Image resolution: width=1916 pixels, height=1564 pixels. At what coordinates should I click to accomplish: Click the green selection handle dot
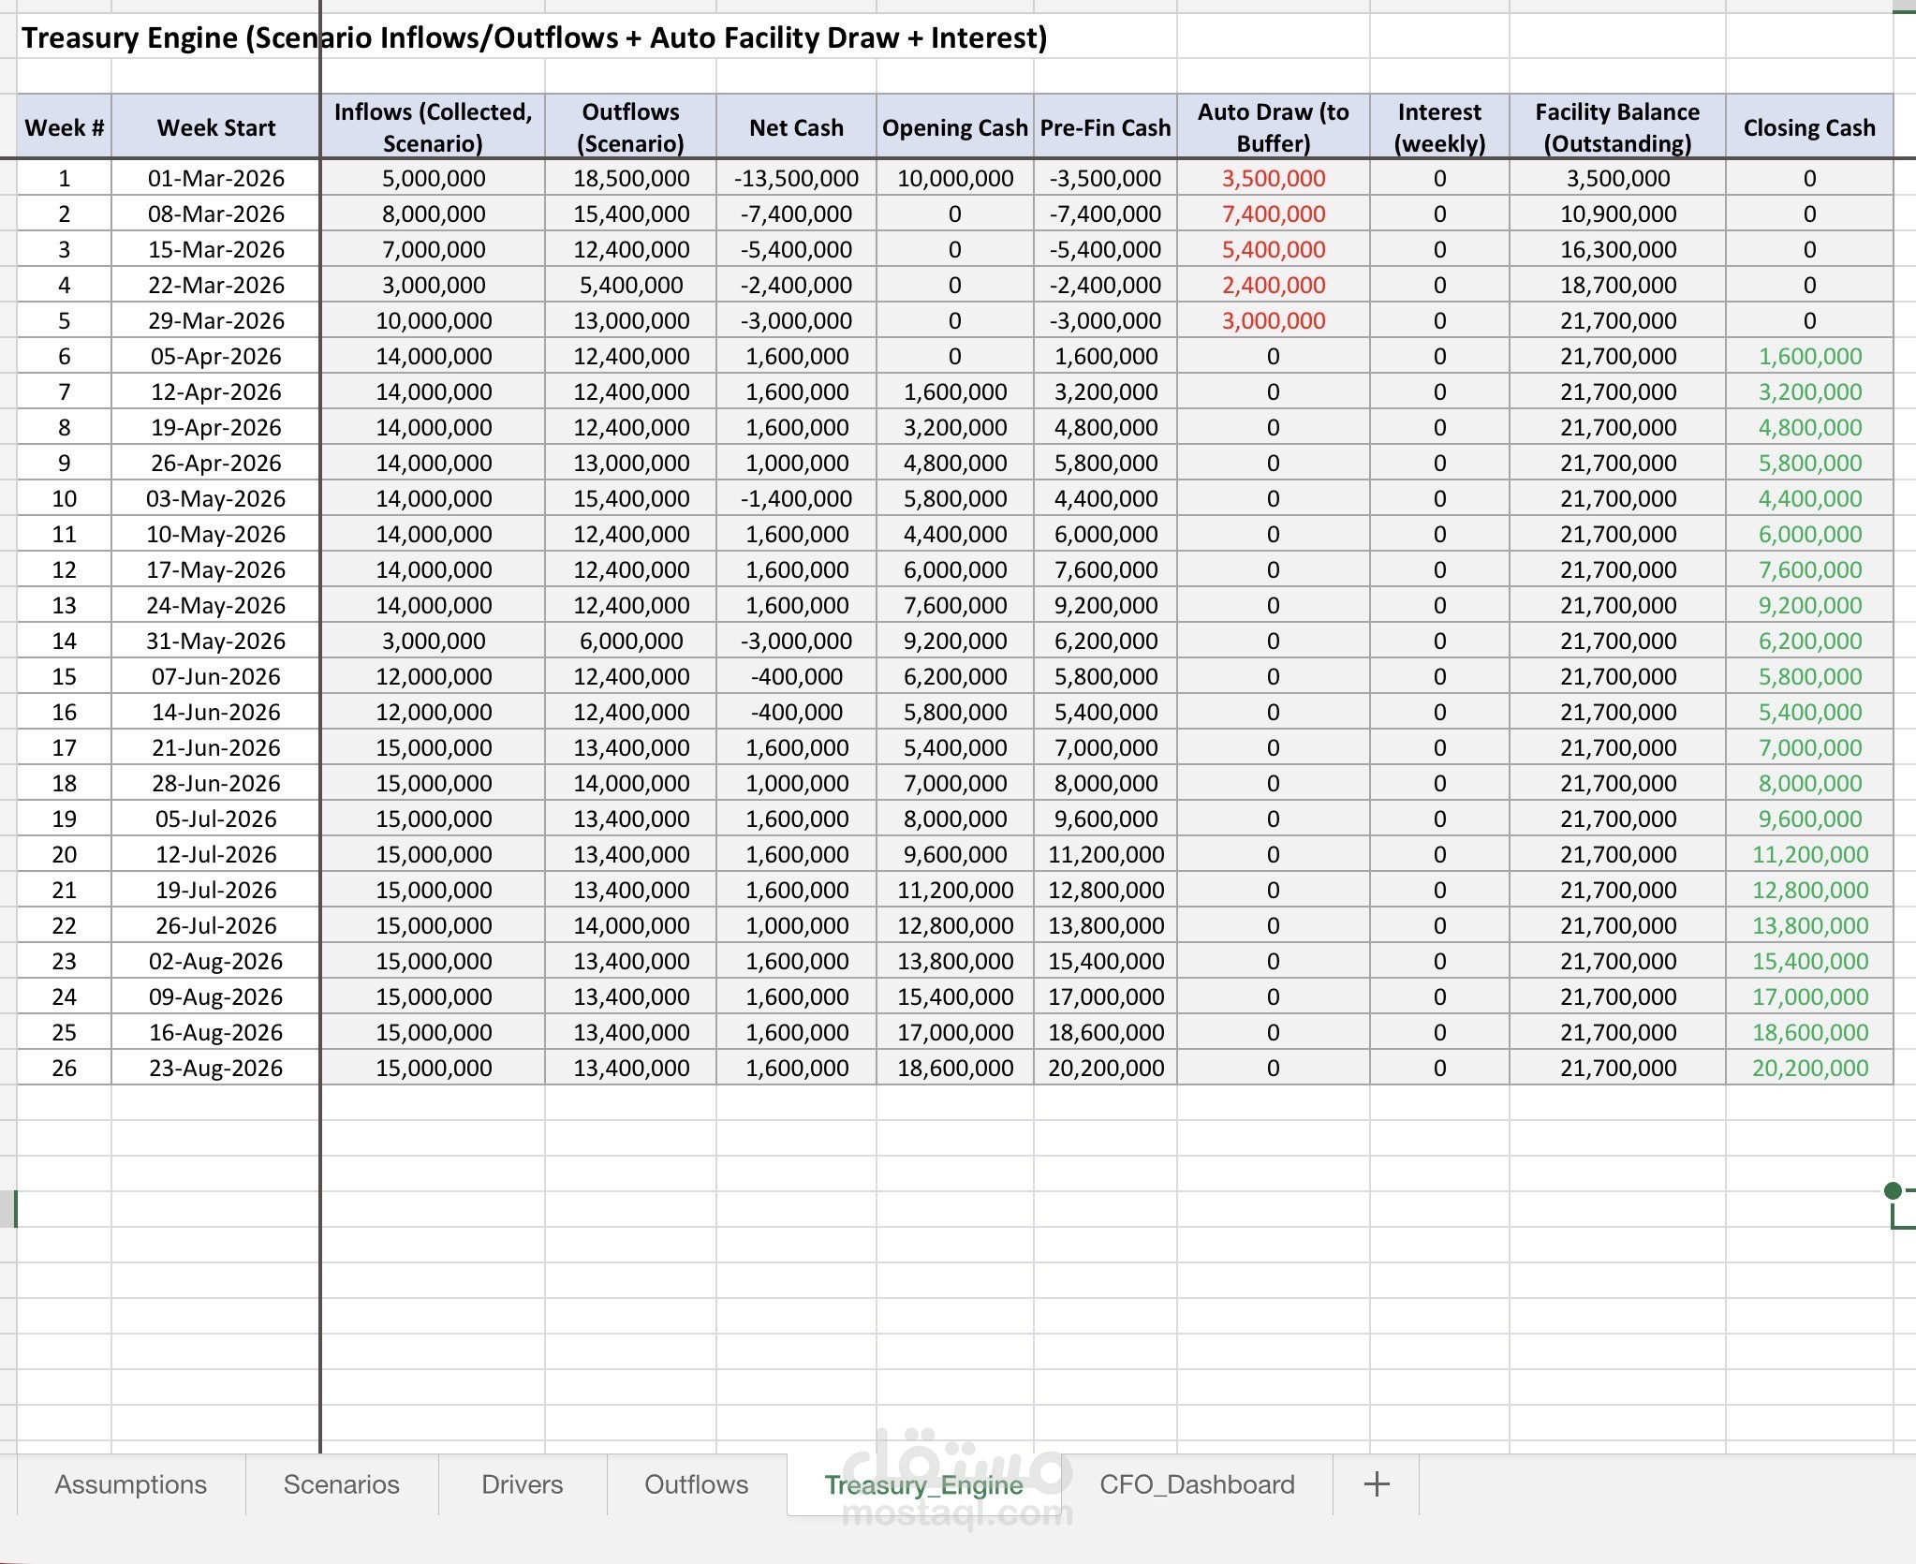(1893, 1190)
